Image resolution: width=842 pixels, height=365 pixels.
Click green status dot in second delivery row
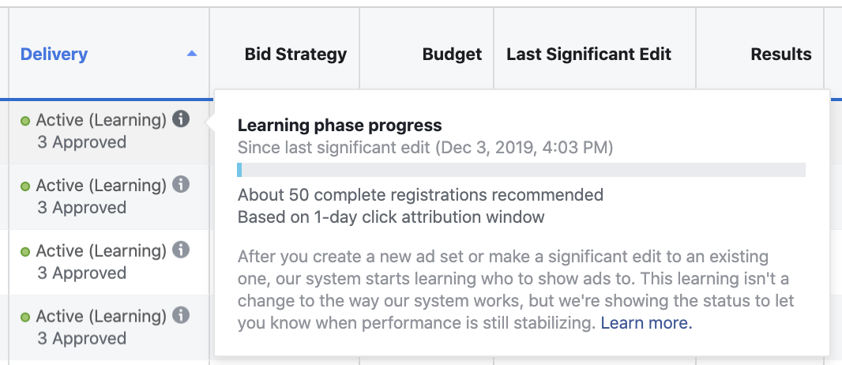tap(24, 186)
